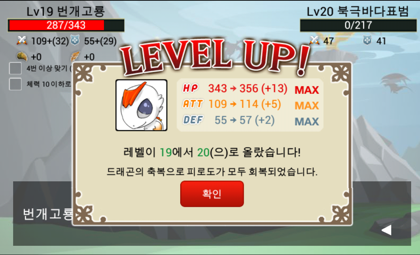420x255 pixels.
Task: Click the red HP MAX label
Action: 307,90
